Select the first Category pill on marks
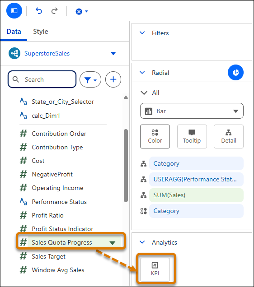Image resolution: width=254 pixels, height=287 pixels. click(x=196, y=163)
